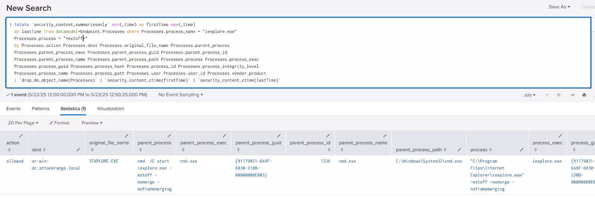Open the Save As dropdown
595x198 pixels.
click(559, 7)
